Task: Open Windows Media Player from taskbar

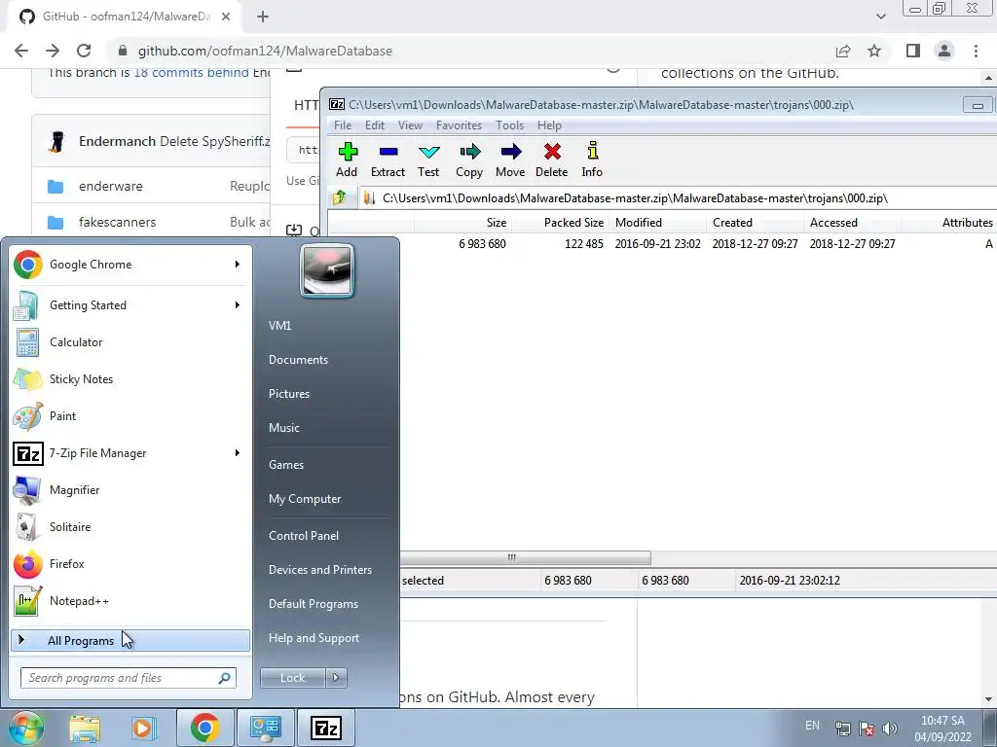Action: click(x=144, y=729)
